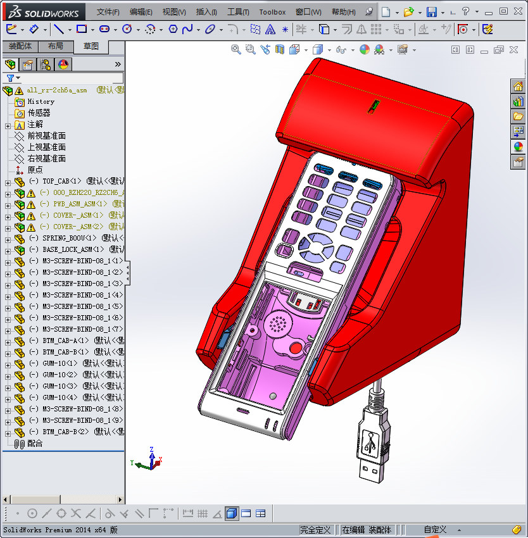Select the Ellipse tool
Screen dimensions: 528x538
pyautogui.click(x=210, y=30)
